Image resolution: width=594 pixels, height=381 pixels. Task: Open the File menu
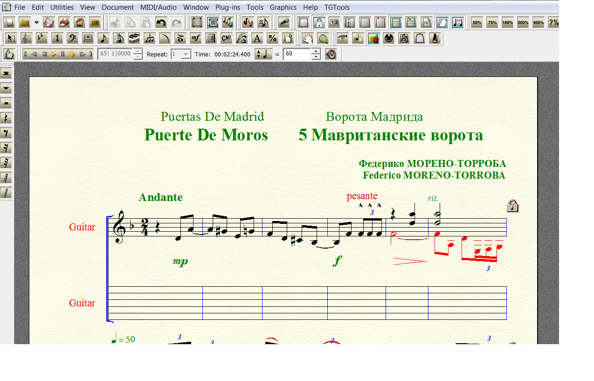click(x=20, y=7)
